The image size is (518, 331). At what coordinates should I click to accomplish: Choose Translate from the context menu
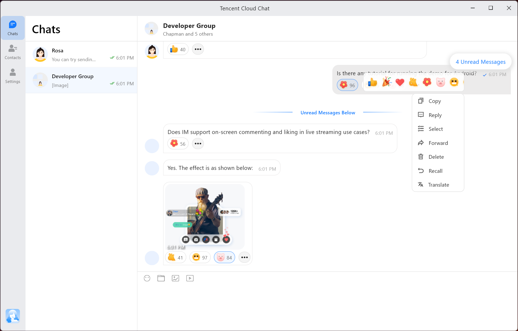pos(438,185)
